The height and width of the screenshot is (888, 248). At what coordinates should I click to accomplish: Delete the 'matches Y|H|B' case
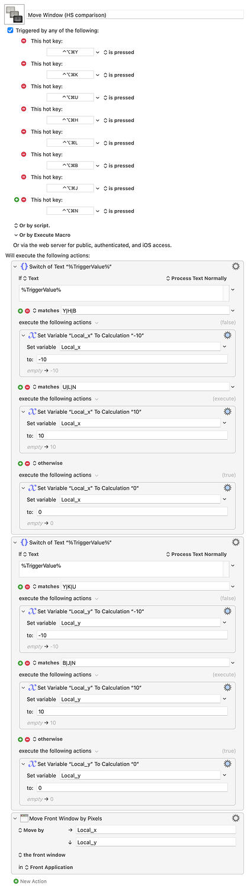pyautogui.click(x=27, y=310)
